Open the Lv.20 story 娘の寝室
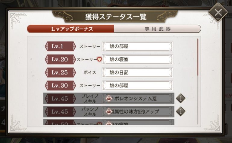Viewport: 232px width, 143px height. pos(138,59)
